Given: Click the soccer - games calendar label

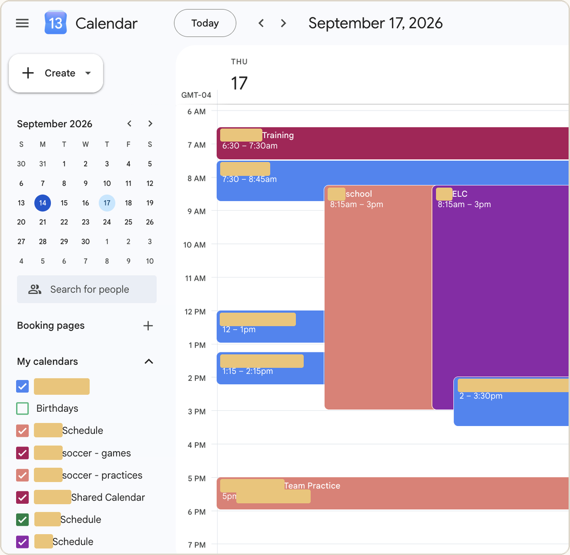Looking at the screenshot, I should 96,453.
